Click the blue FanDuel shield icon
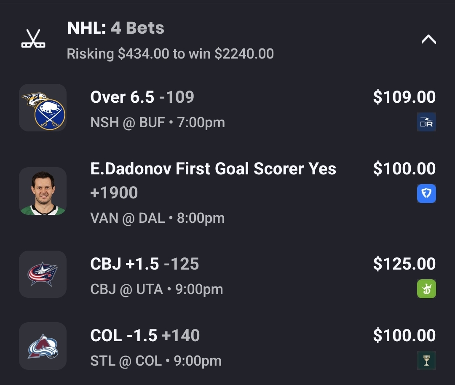 pos(426,194)
